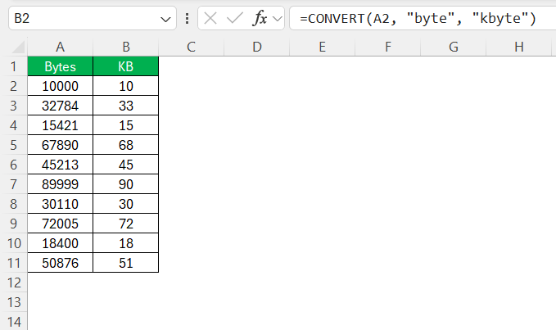Select KB cell showing 51
Screen dimensions: 556x330
[126, 263]
